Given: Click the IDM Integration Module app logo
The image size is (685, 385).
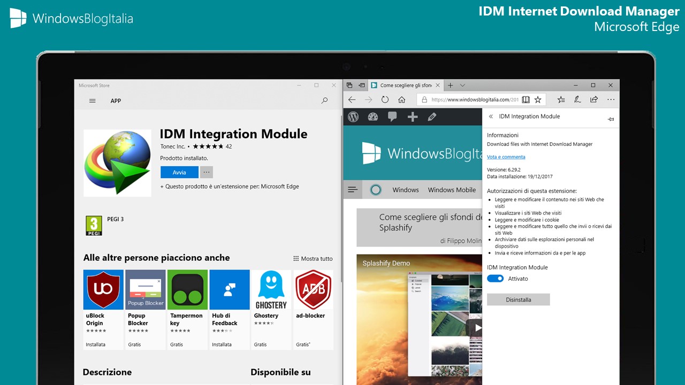Looking at the screenshot, I should click(x=118, y=163).
